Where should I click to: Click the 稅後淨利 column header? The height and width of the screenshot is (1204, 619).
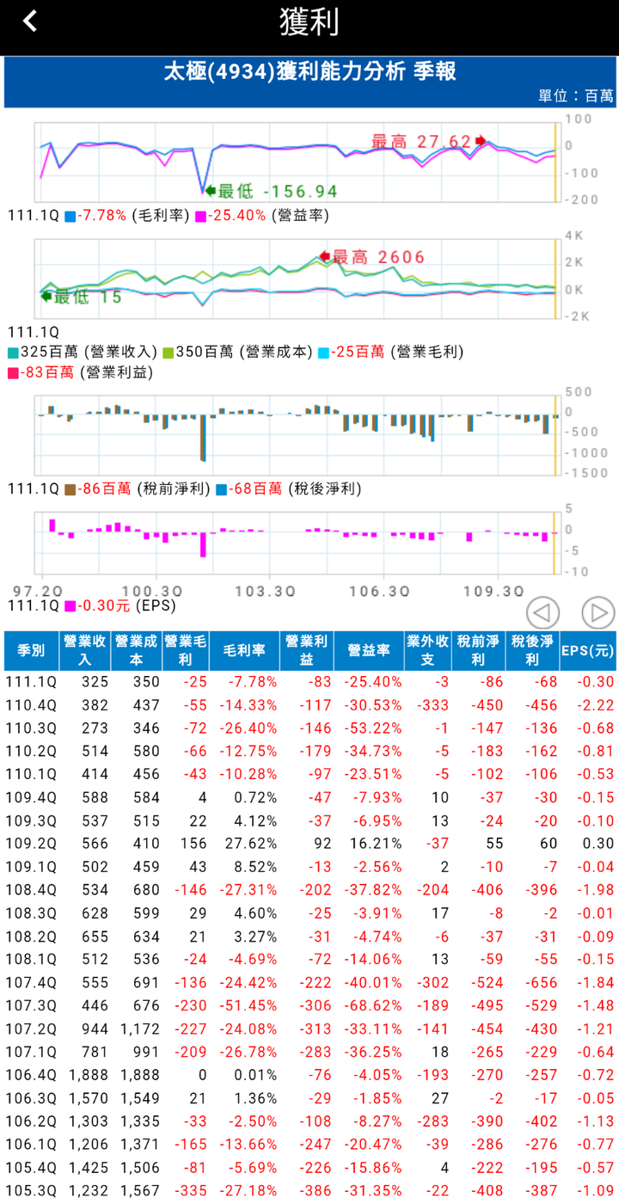click(x=533, y=651)
